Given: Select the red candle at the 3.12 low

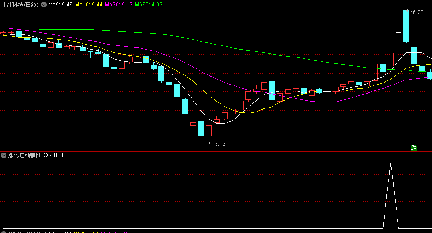Looking at the screenshot, I should point(209,131).
